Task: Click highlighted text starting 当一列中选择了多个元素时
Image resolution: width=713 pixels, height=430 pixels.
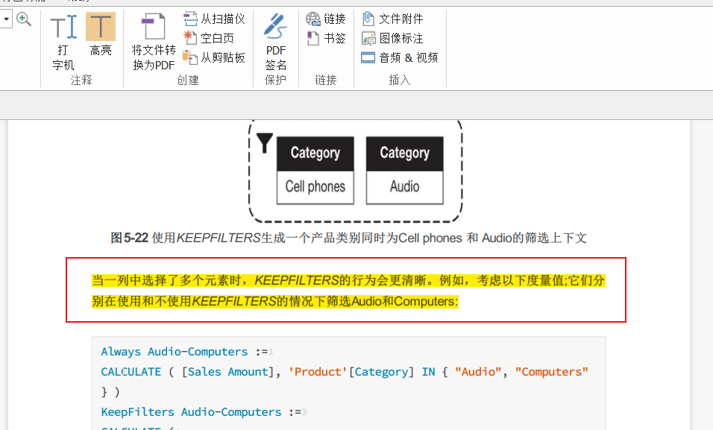Action: (348, 280)
